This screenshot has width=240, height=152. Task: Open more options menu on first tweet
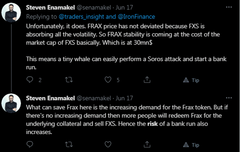[x=228, y=7]
